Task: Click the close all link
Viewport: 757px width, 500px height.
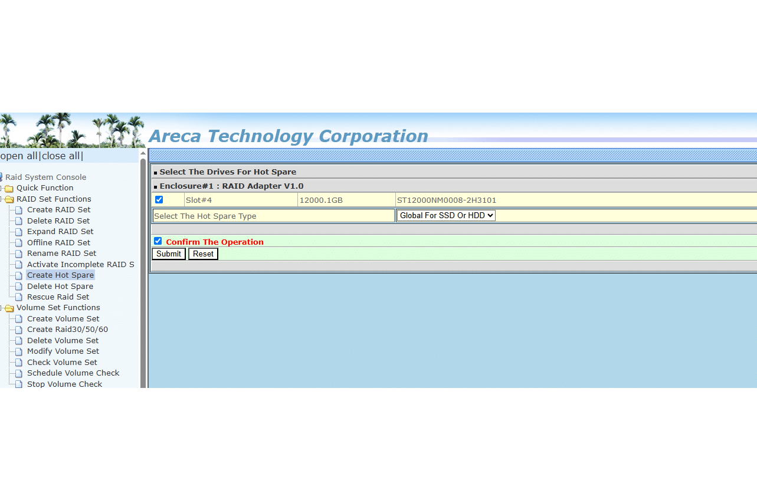Action: tap(61, 156)
